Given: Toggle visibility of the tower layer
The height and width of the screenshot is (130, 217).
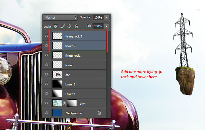Looking at the screenshot, I should [x=46, y=65].
